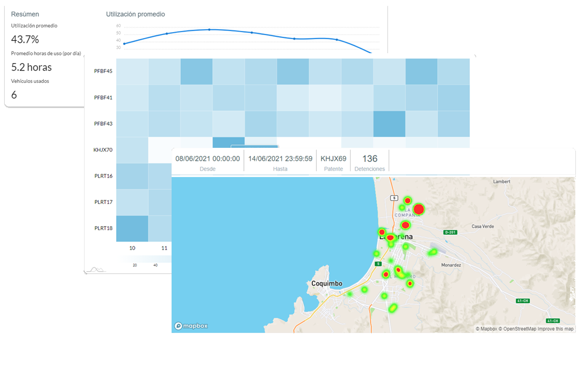Click the Desde date field 08/06/2021
Viewport: 587px width, 371px height.
pos(208,159)
